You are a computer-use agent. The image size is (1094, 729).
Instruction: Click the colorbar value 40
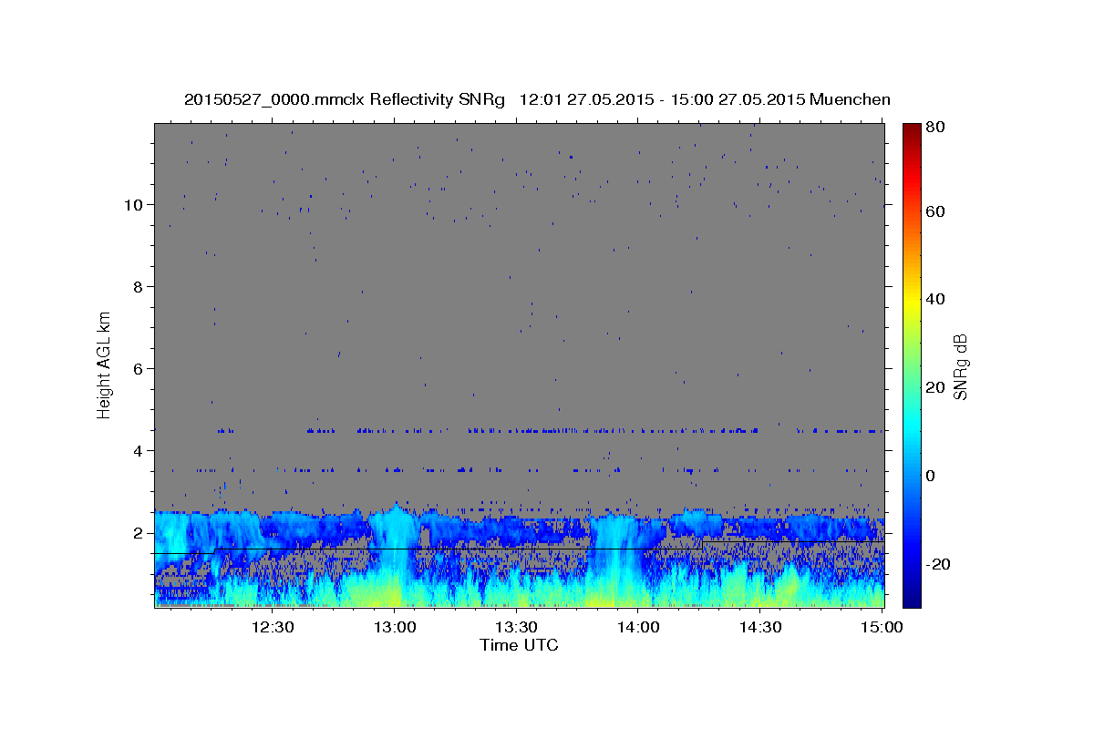click(934, 299)
